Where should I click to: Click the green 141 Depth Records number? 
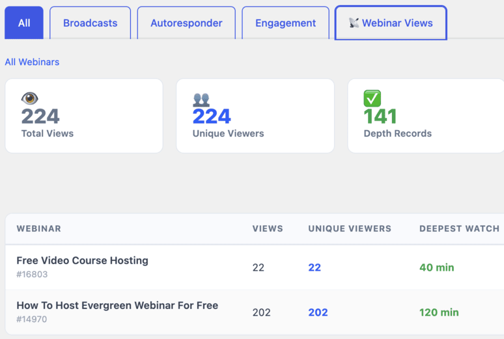(380, 116)
